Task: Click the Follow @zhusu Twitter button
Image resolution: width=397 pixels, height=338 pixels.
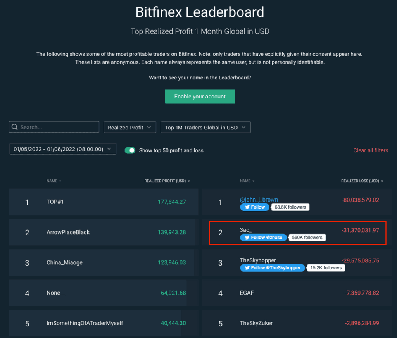Action: point(263,238)
